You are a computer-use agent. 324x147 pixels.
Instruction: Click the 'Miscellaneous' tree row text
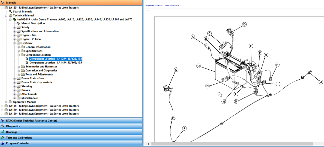click(x=30, y=98)
